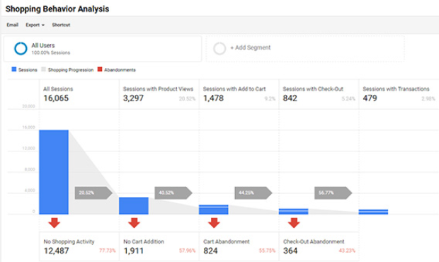Click the All Sessions blue bar
Screen dimensions: 439x262
pyautogui.click(x=54, y=172)
